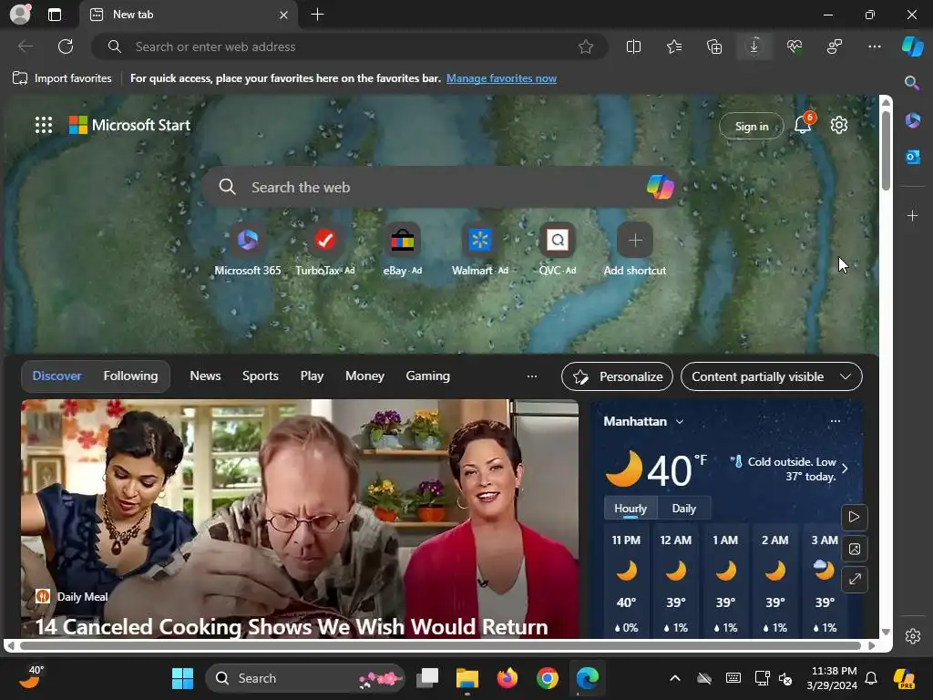
Task: Add a sidebar app with plus
Action: 913,215
